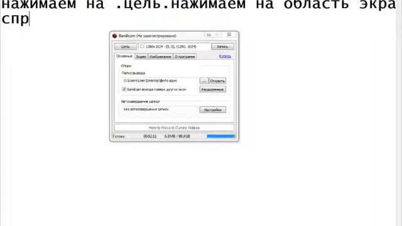This screenshot has width=402, height=226.
Task: Minimize the Bandicam window
Action: pos(209,35)
